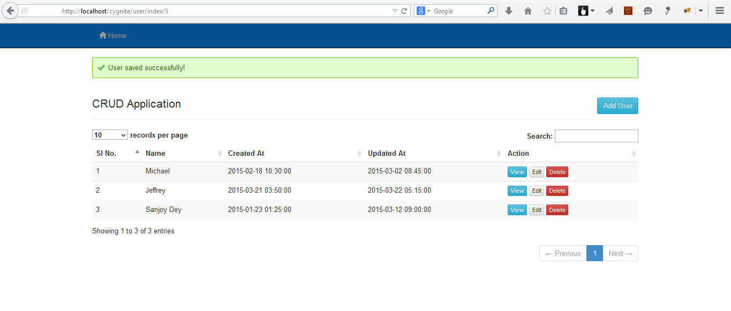Click the smiley chat extension icon
Image resolution: width=731 pixels, height=311 pixels.
coord(647,11)
